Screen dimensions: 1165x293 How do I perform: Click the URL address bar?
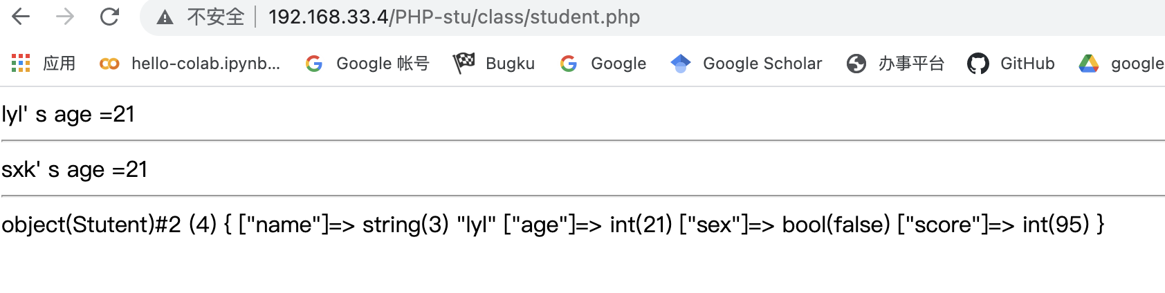pyautogui.click(x=454, y=17)
